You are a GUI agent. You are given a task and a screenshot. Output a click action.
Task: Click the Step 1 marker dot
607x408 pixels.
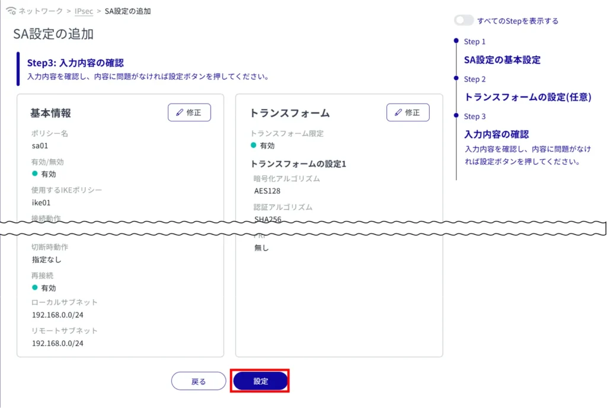tap(456, 41)
